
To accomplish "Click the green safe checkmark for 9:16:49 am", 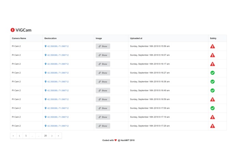I will [212, 90].
